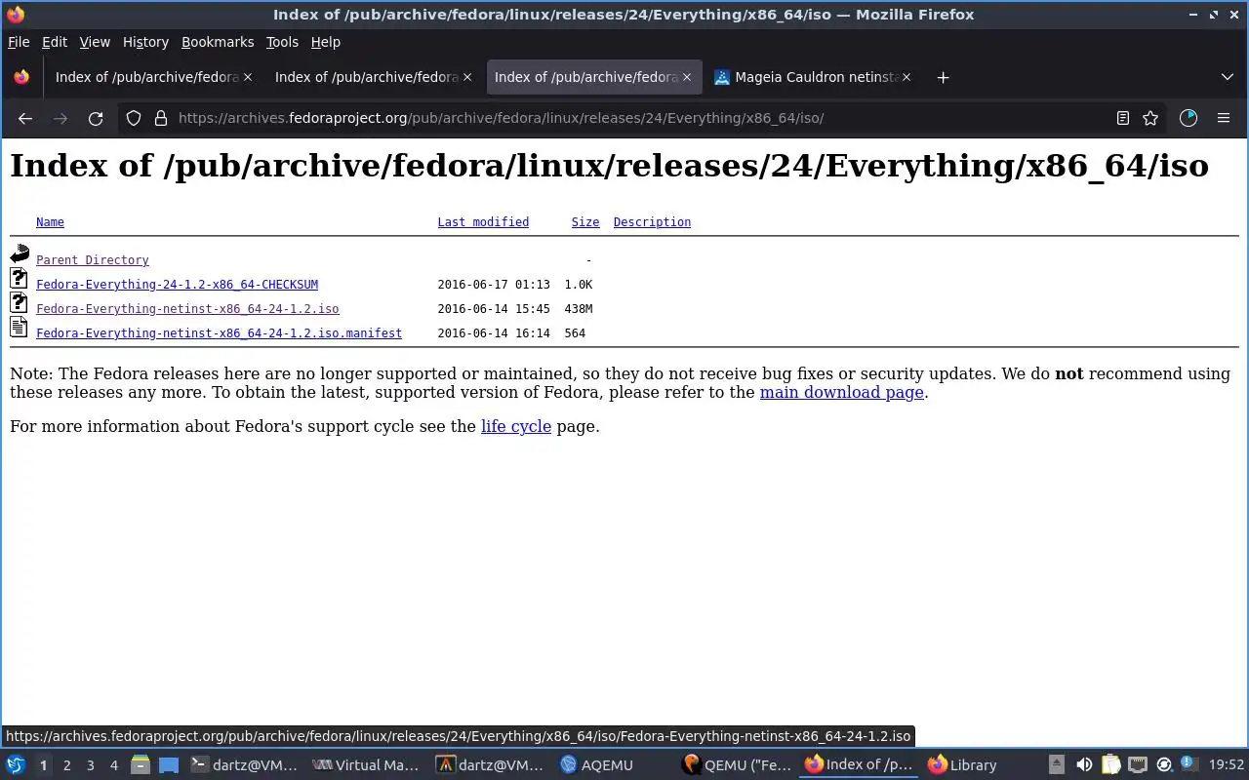Open the first dartz@VM terminal taskbar window

[x=244, y=765]
